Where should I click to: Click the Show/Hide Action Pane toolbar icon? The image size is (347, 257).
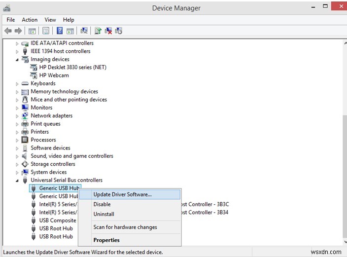click(70, 31)
